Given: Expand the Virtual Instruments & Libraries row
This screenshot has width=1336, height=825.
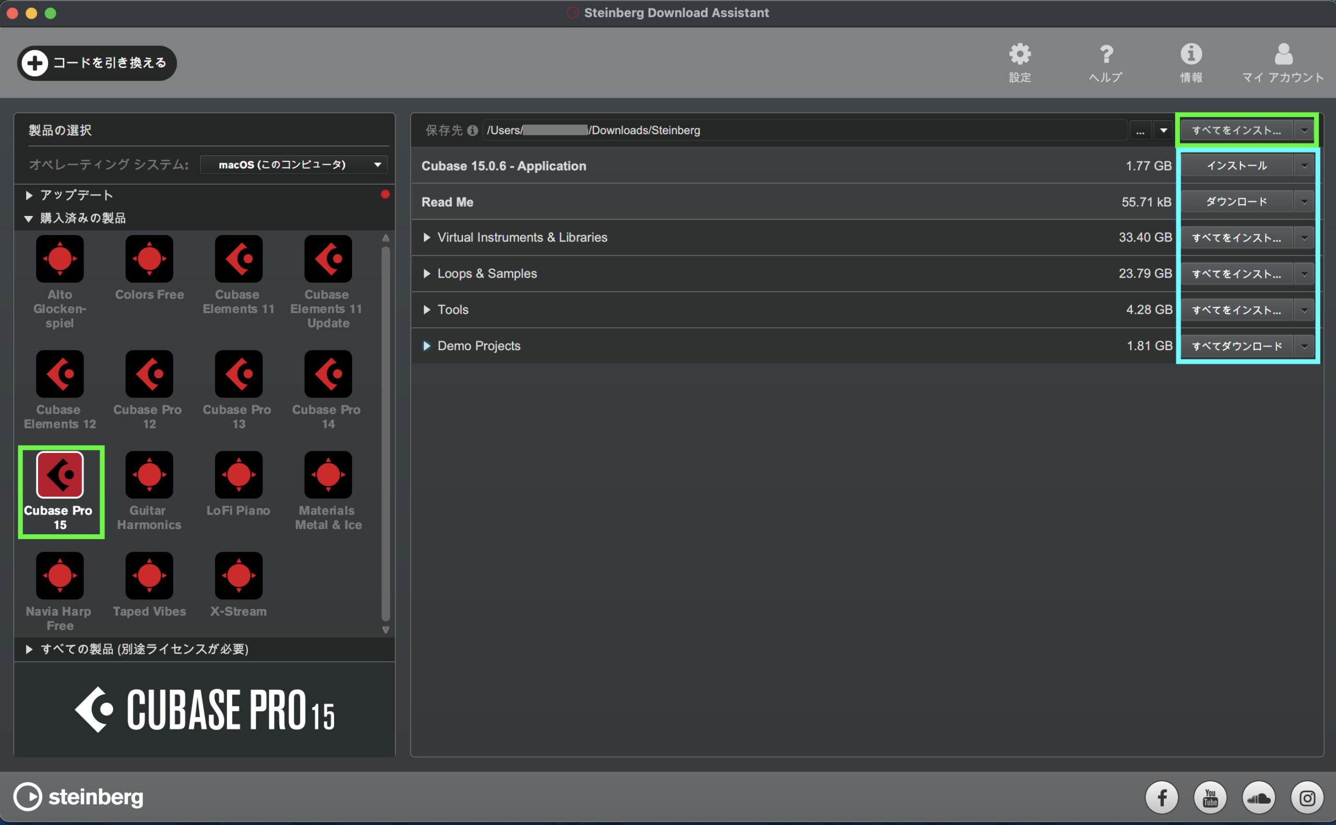Looking at the screenshot, I should tap(426, 237).
